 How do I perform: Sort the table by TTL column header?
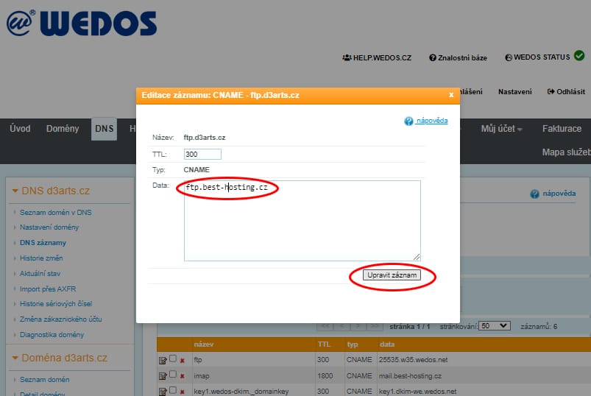(x=324, y=344)
